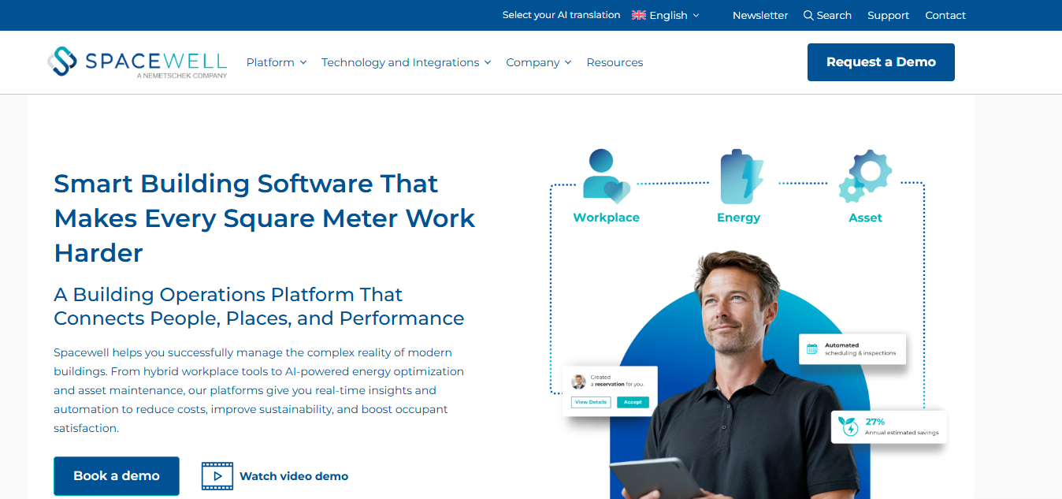
Task: Open the Support link
Action: coord(889,15)
